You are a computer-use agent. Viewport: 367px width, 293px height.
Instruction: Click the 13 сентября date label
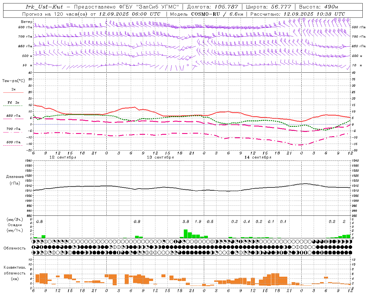160,157
